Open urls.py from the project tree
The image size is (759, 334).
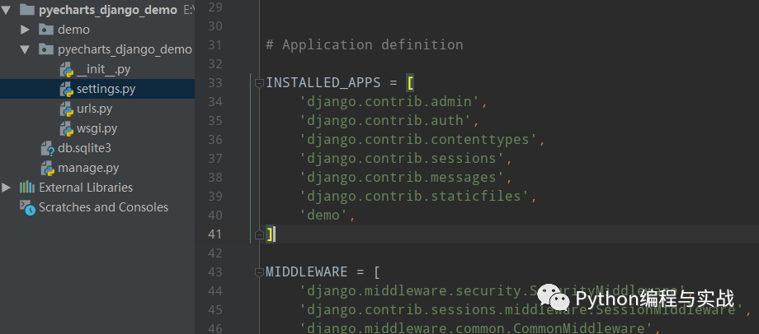(94, 109)
